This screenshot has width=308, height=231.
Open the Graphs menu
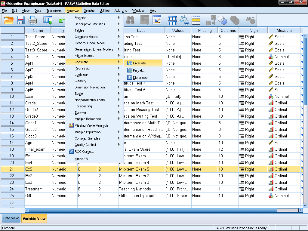tap(89, 11)
